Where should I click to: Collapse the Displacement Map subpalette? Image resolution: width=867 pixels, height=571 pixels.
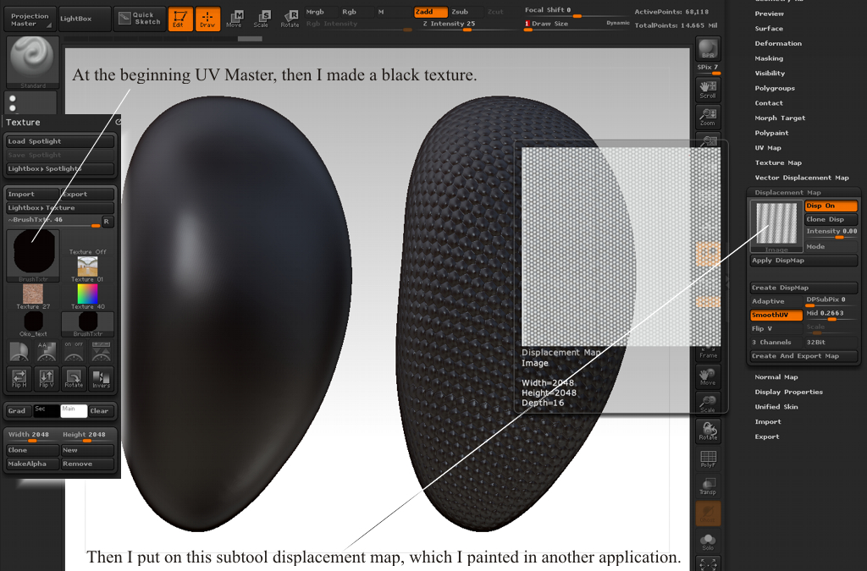click(787, 193)
